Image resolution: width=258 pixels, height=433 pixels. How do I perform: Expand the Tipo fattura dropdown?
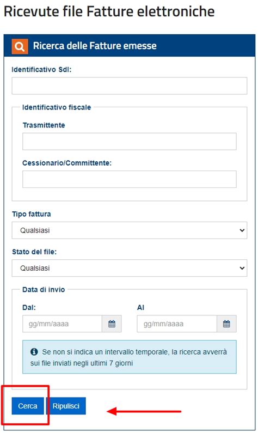[130, 230]
